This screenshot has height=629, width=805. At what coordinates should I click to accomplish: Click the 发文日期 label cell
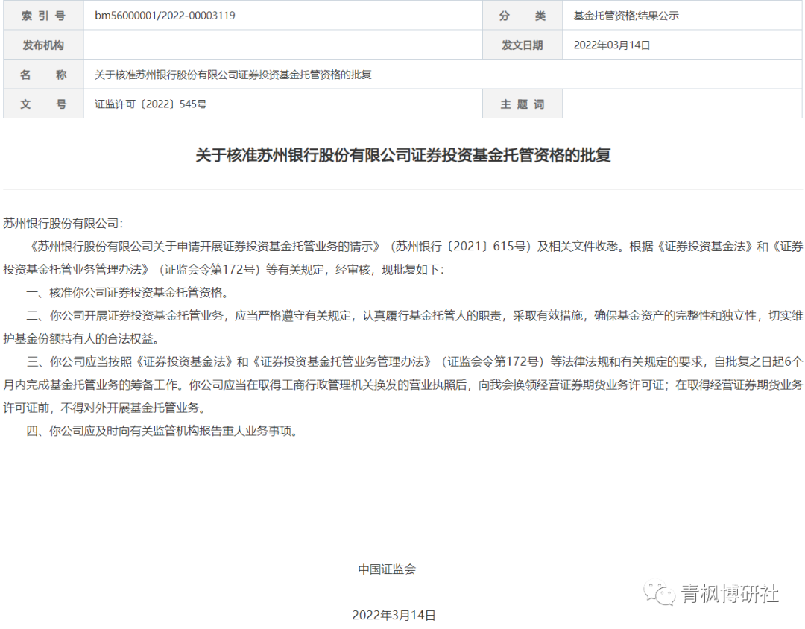tap(522, 45)
